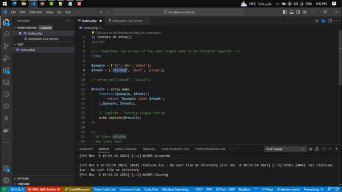
Task: Toggle output auto-scroll lock
Action: click(x=317, y=149)
